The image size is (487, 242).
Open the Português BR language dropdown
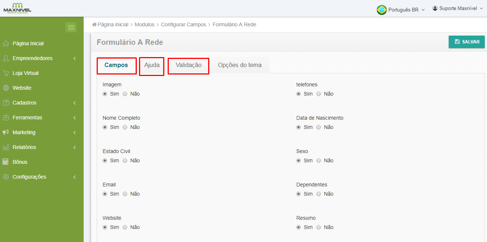click(401, 10)
